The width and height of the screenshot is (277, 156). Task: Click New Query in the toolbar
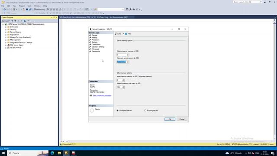39,10
